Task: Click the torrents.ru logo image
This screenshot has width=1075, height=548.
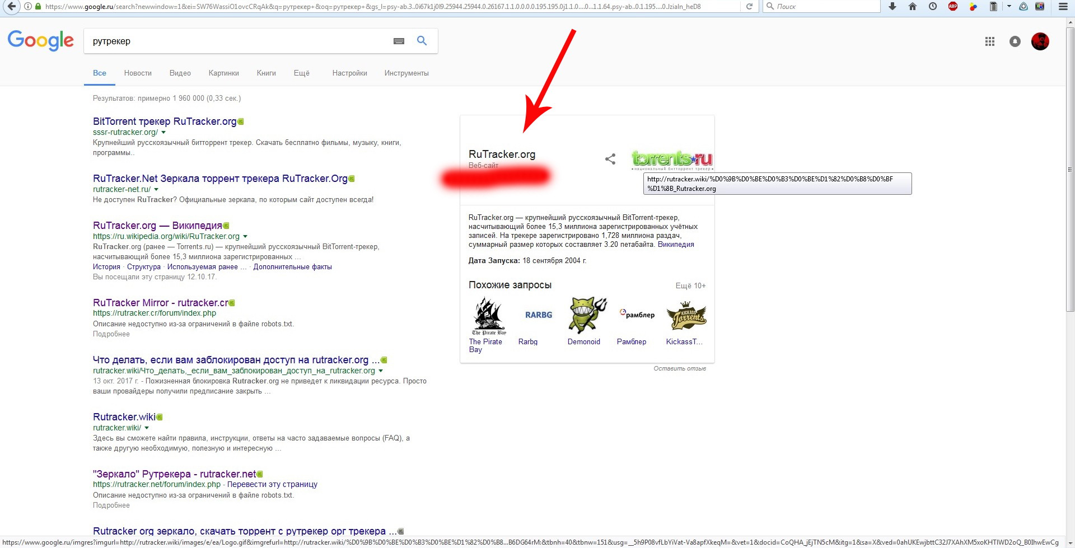Action: 672,160
